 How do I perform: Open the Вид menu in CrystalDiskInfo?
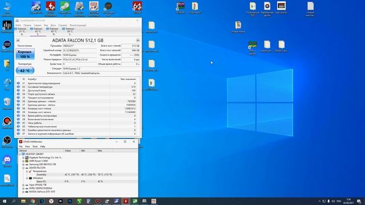coord(46,25)
